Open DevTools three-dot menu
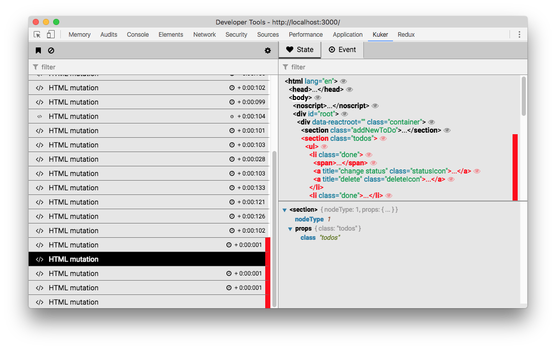 (x=519, y=34)
